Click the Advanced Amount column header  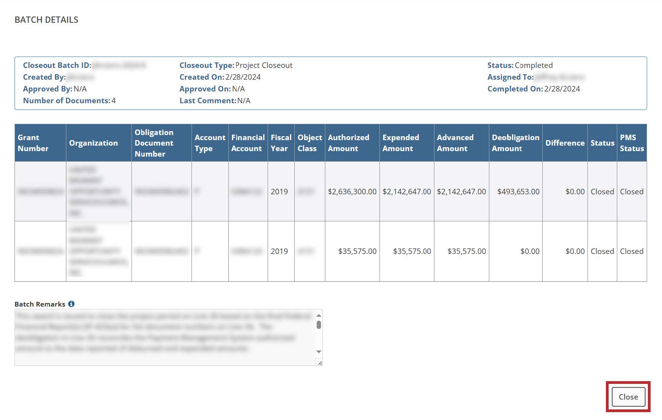point(455,143)
